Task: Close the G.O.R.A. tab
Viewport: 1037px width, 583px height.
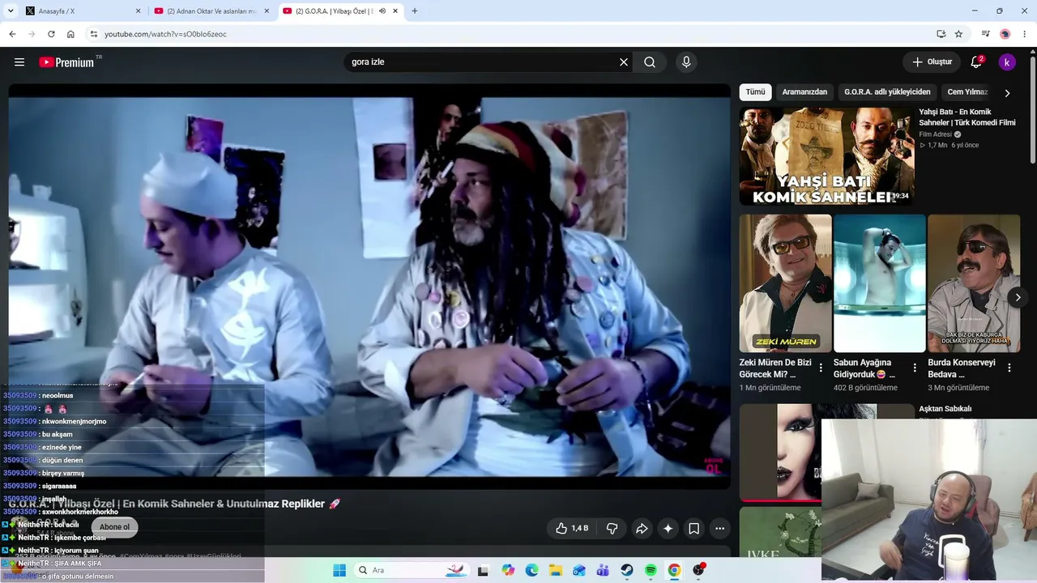Action: 395,11
